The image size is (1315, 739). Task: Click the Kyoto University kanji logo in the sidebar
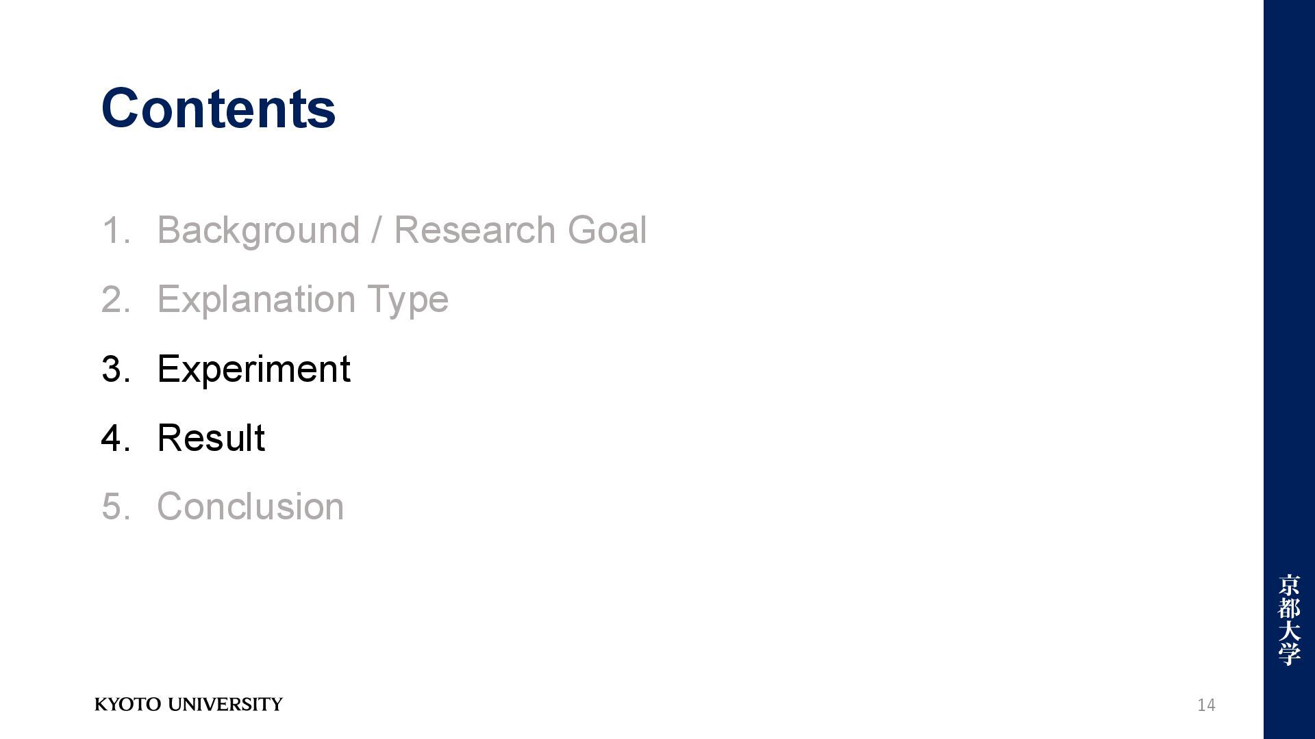[1289, 619]
